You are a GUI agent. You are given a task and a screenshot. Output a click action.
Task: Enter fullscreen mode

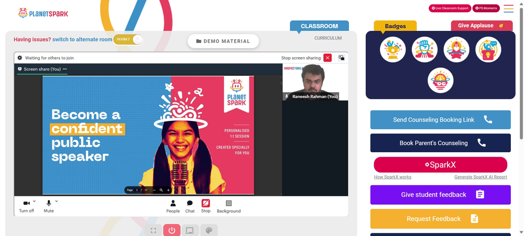154,230
